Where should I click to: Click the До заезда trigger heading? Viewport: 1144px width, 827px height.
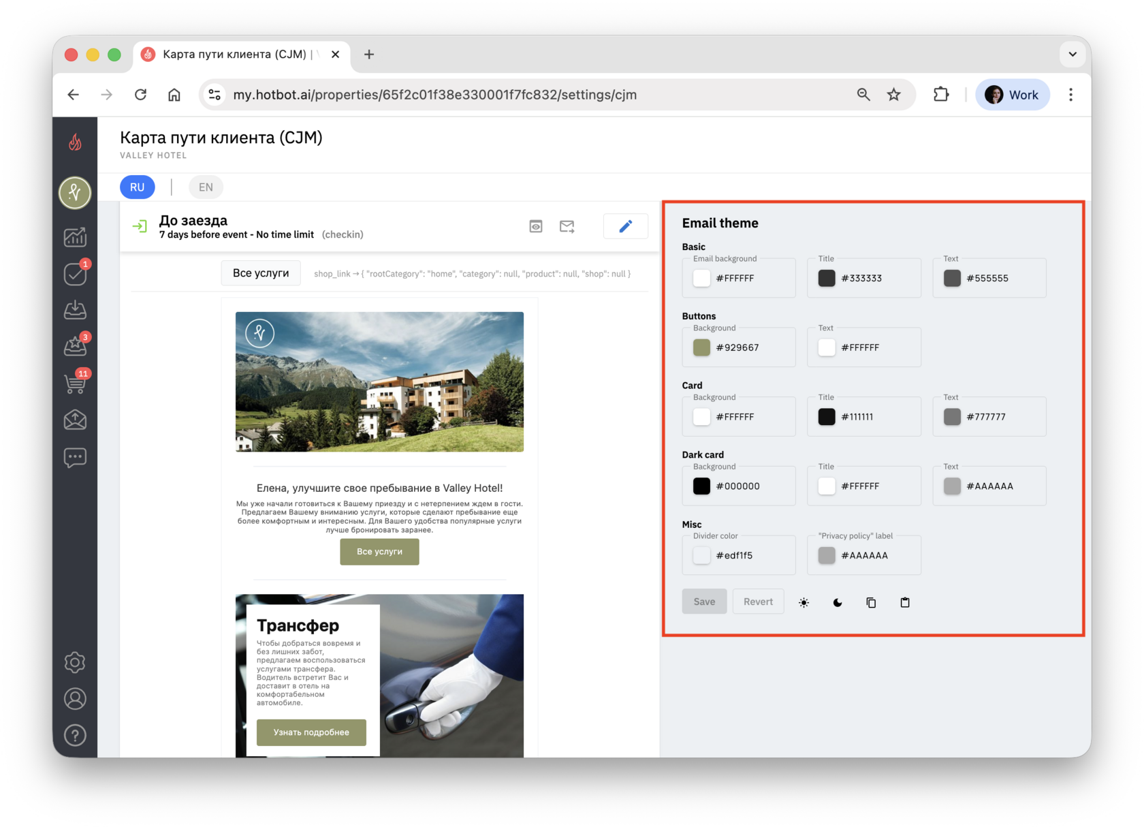[193, 220]
